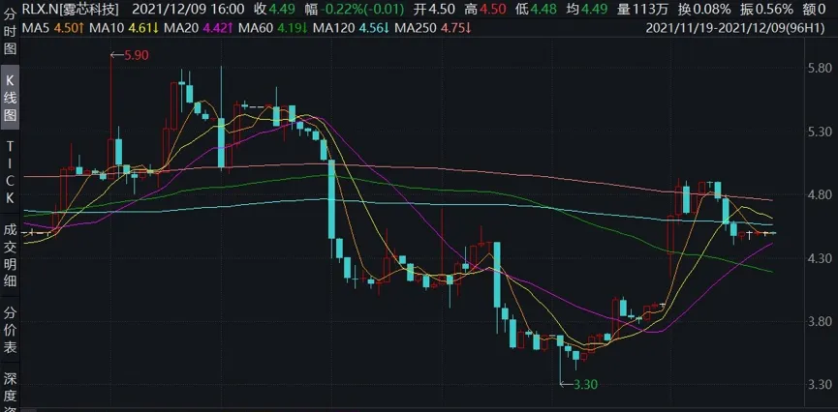
Task: Click the amplitude value 振0.56%
Action: (767, 9)
